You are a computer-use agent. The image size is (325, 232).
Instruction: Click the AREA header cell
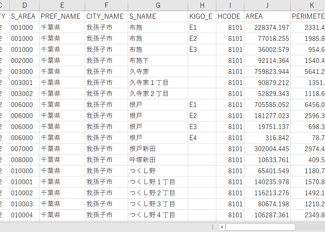267,17
